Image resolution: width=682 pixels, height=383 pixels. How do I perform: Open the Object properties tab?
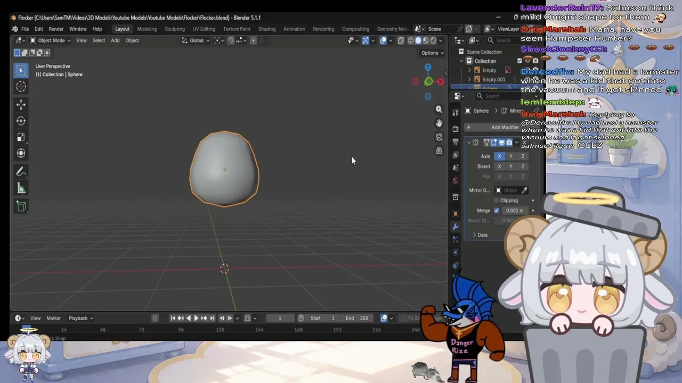coord(456,213)
